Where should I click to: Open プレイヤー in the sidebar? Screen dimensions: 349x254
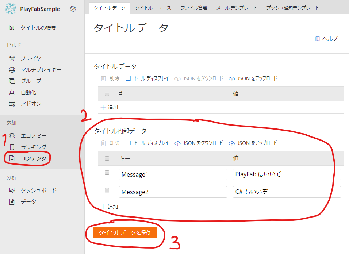33,58
